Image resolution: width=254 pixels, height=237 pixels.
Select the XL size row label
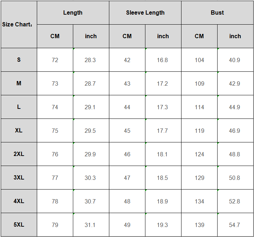coord(19,131)
